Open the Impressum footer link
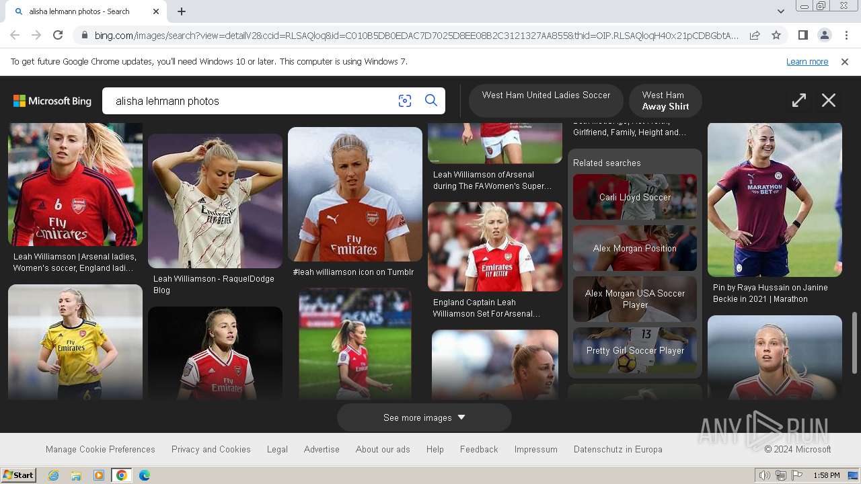Screen dimensions: 861x484 (536, 449)
